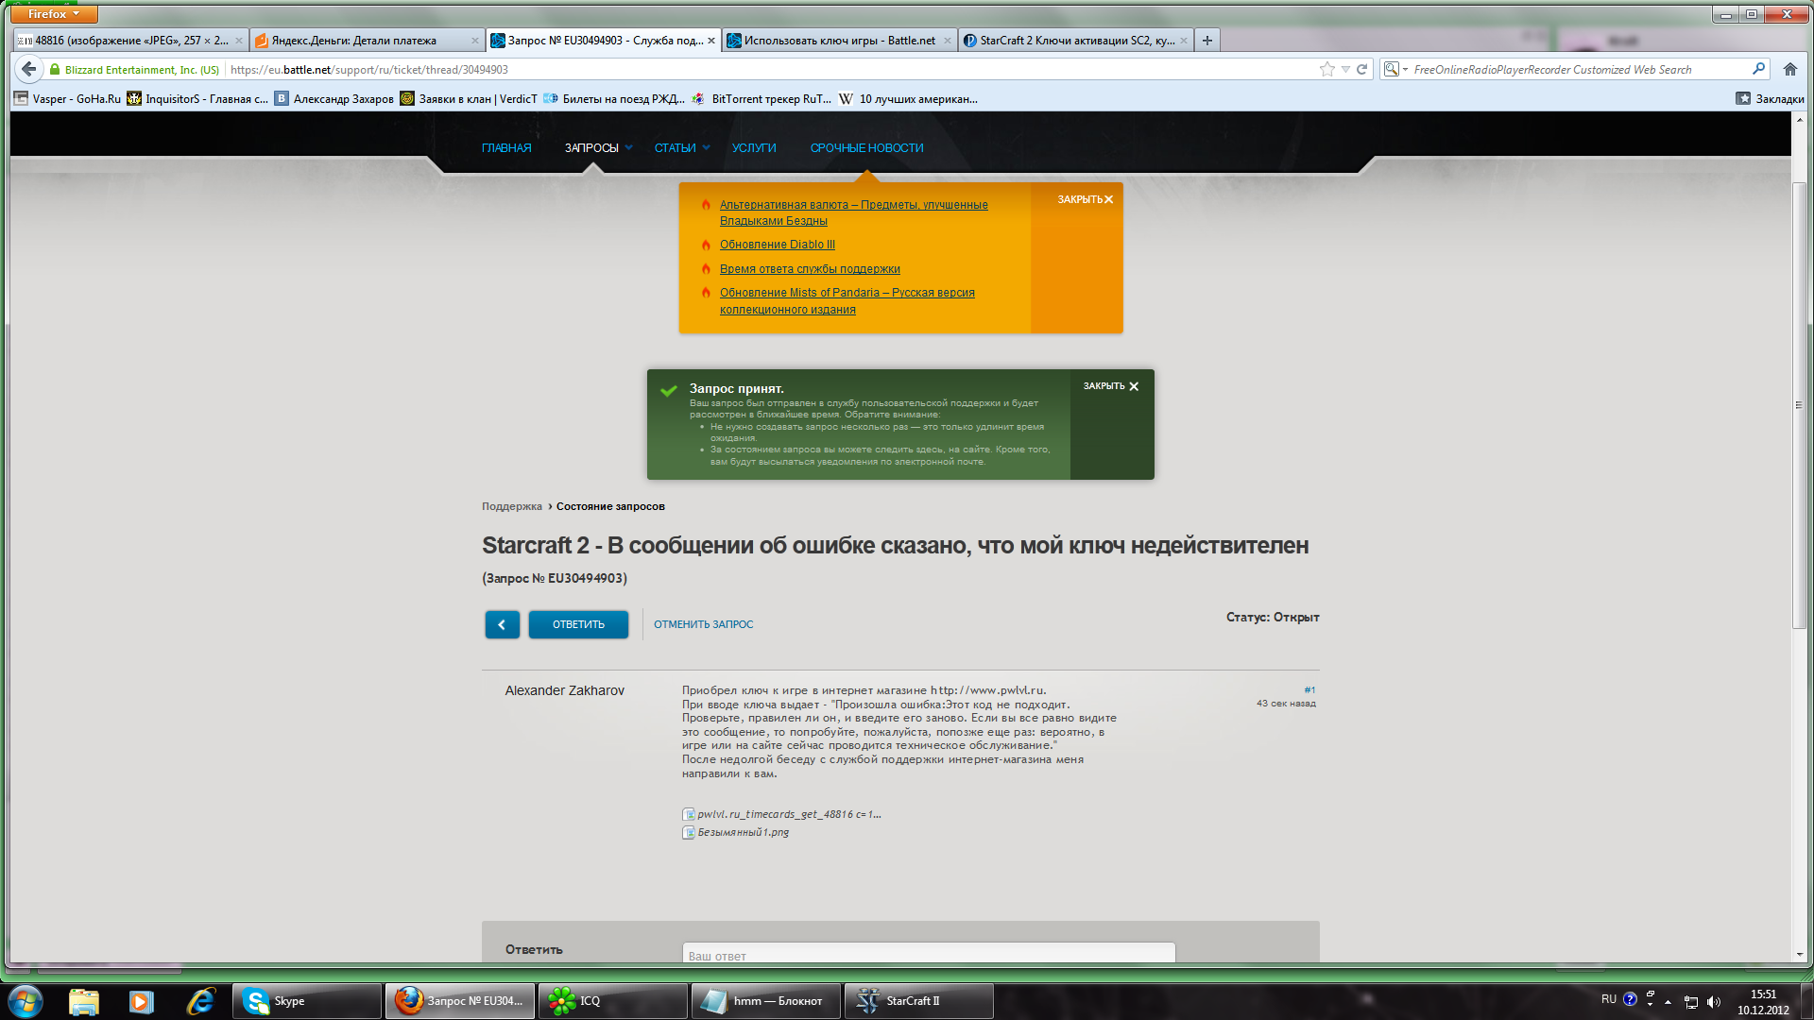
Task: Close the green Запрос принят notification
Action: pos(1110,386)
